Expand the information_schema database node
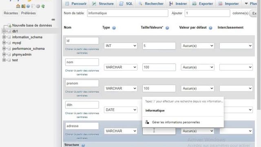Image resolution: width=261 pixels, height=147 pixels. click(4, 37)
